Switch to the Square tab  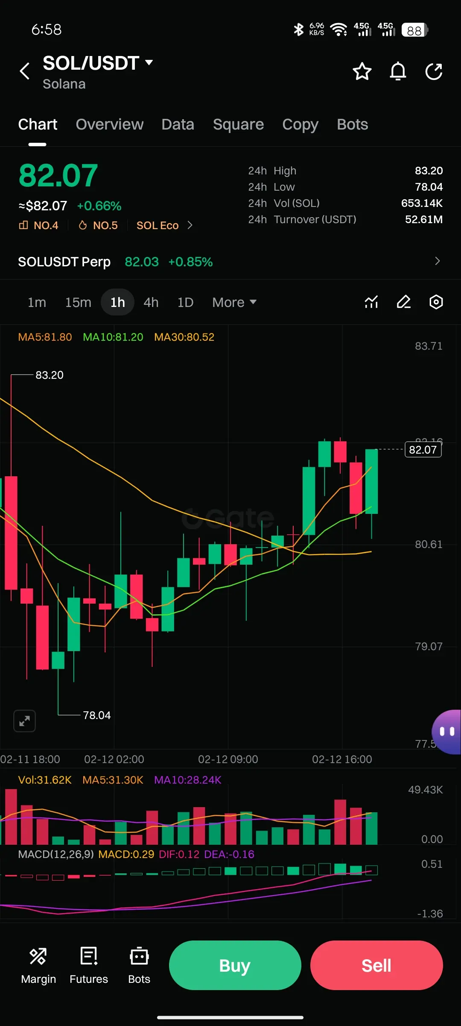[x=238, y=124]
